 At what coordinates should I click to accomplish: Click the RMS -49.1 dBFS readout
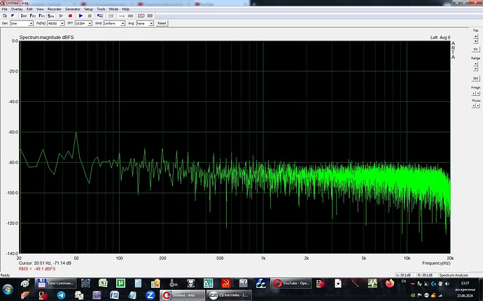[37, 269]
